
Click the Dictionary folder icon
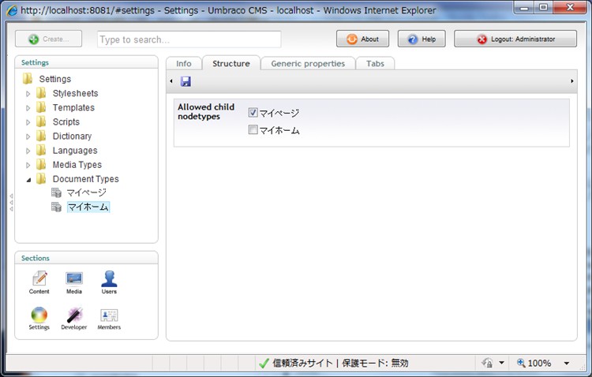coord(41,136)
